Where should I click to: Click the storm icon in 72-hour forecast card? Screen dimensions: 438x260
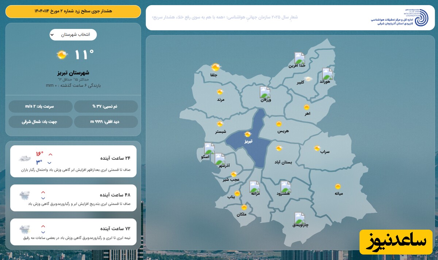pos(25,229)
